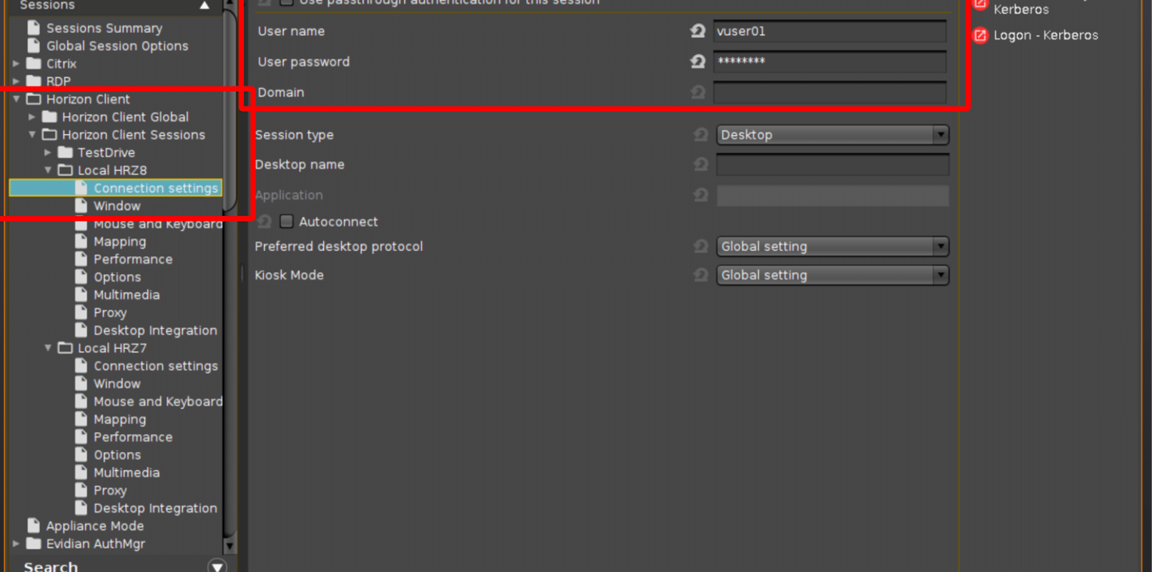Open Window under Local HRZ7
The image size is (1152, 572).
[117, 384]
